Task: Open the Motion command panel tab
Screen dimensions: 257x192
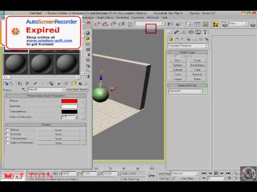Action: (x=191, y=32)
